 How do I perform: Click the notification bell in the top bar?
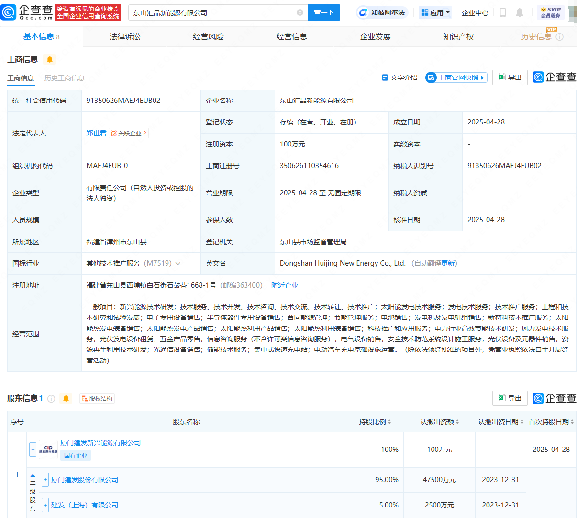520,12
